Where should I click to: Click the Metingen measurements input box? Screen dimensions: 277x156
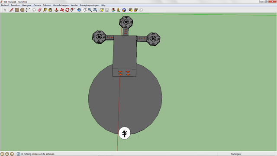[259, 154]
